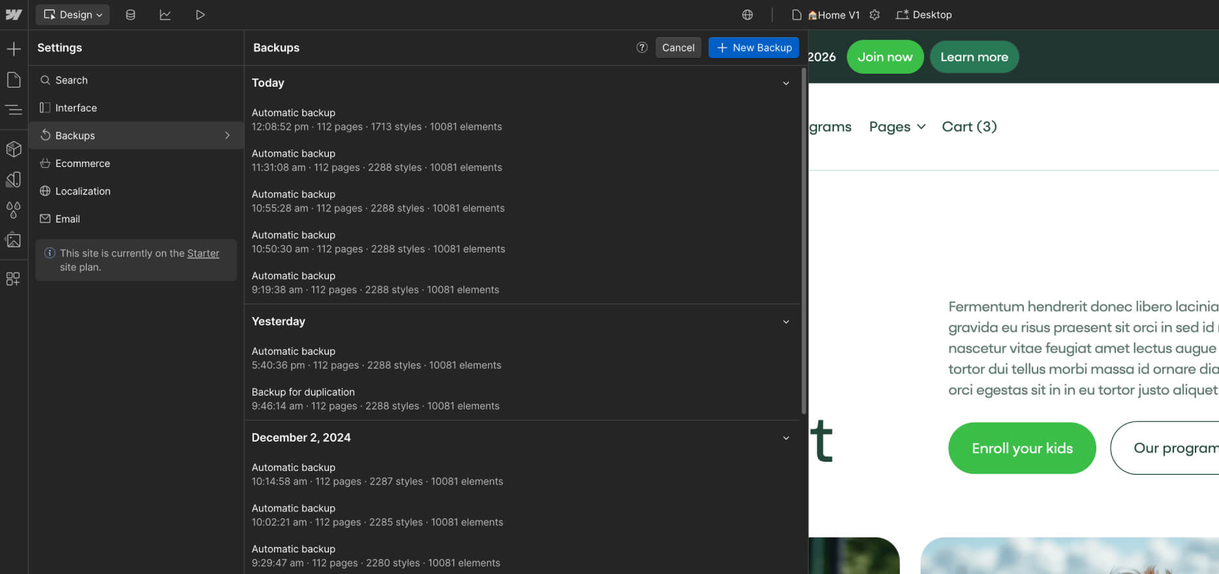Select Backups in Settings menu
This screenshot has height=574, width=1219.
click(136, 135)
